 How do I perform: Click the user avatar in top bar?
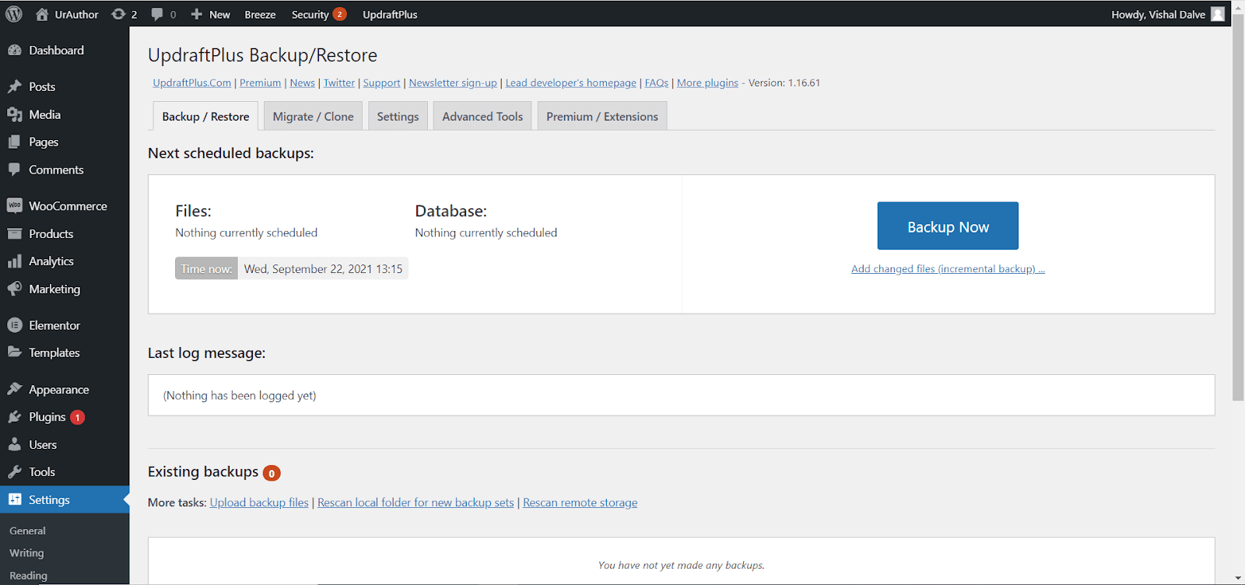pyautogui.click(x=1218, y=14)
